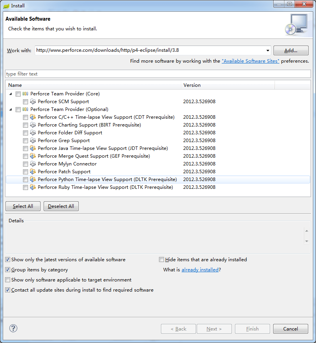Click the Ruby Time-lapse View Support icon
This screenshot has height=343, width=316.
33,187
